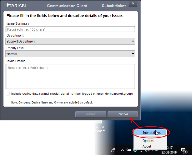Click the volume speaker tray icon
Viewport: 192px width, 155px height.
(148, 151)
